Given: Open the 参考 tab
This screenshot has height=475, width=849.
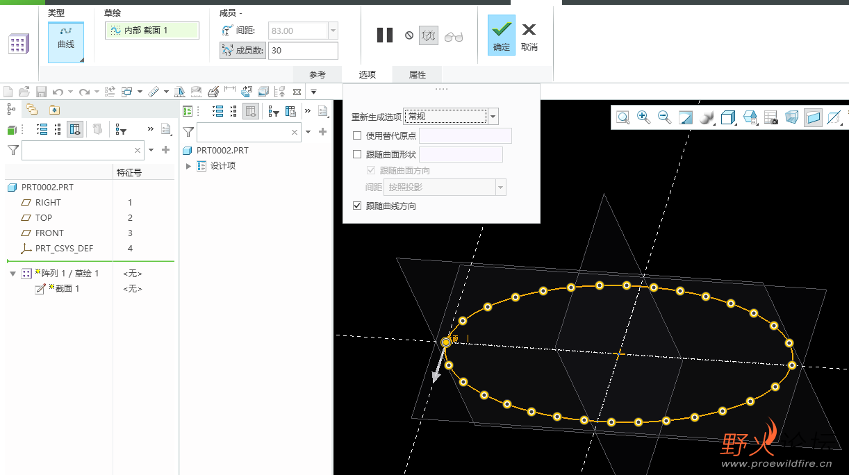Looking at the screenshot, I should coord(318,74).
